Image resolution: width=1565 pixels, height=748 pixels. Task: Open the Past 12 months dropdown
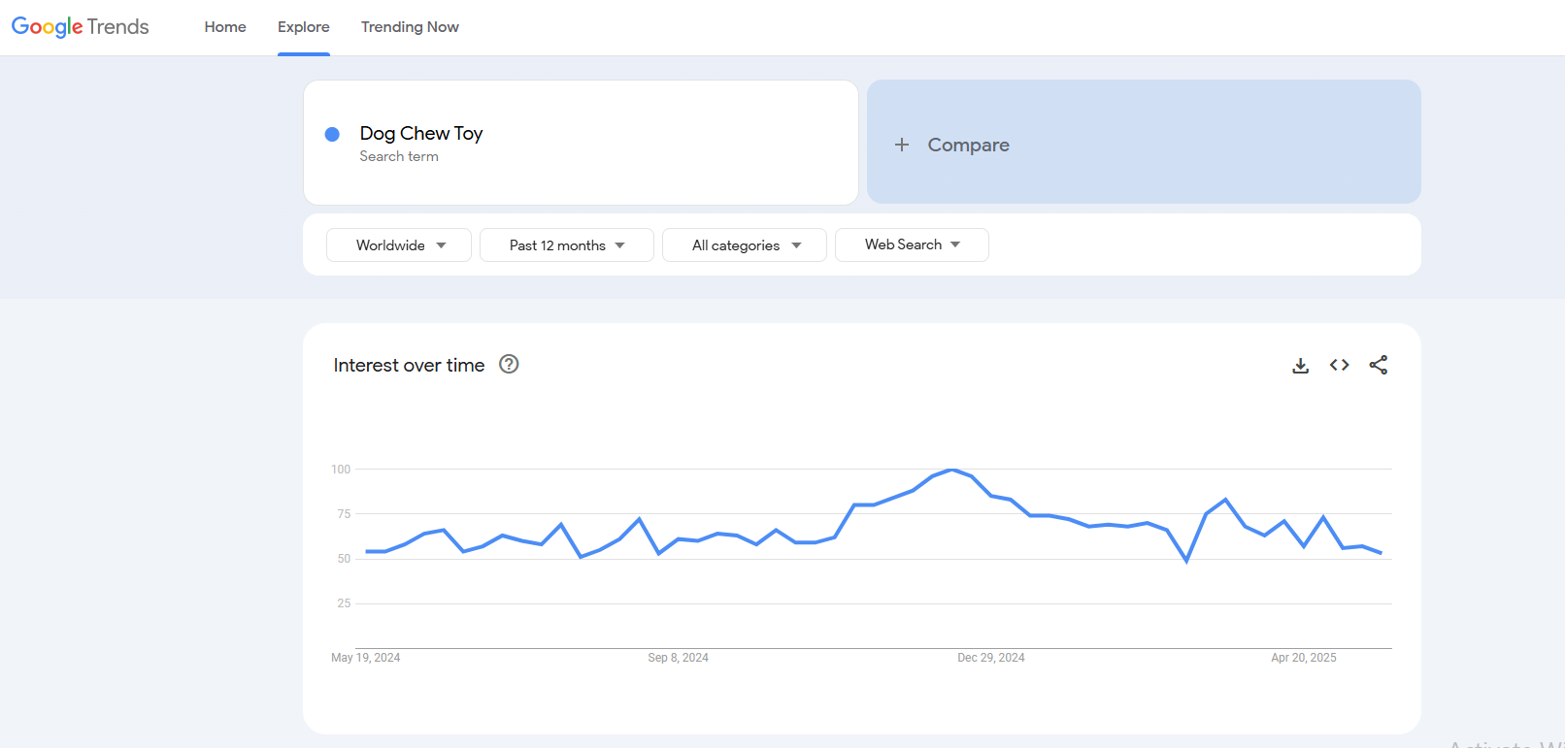point(567,245)
